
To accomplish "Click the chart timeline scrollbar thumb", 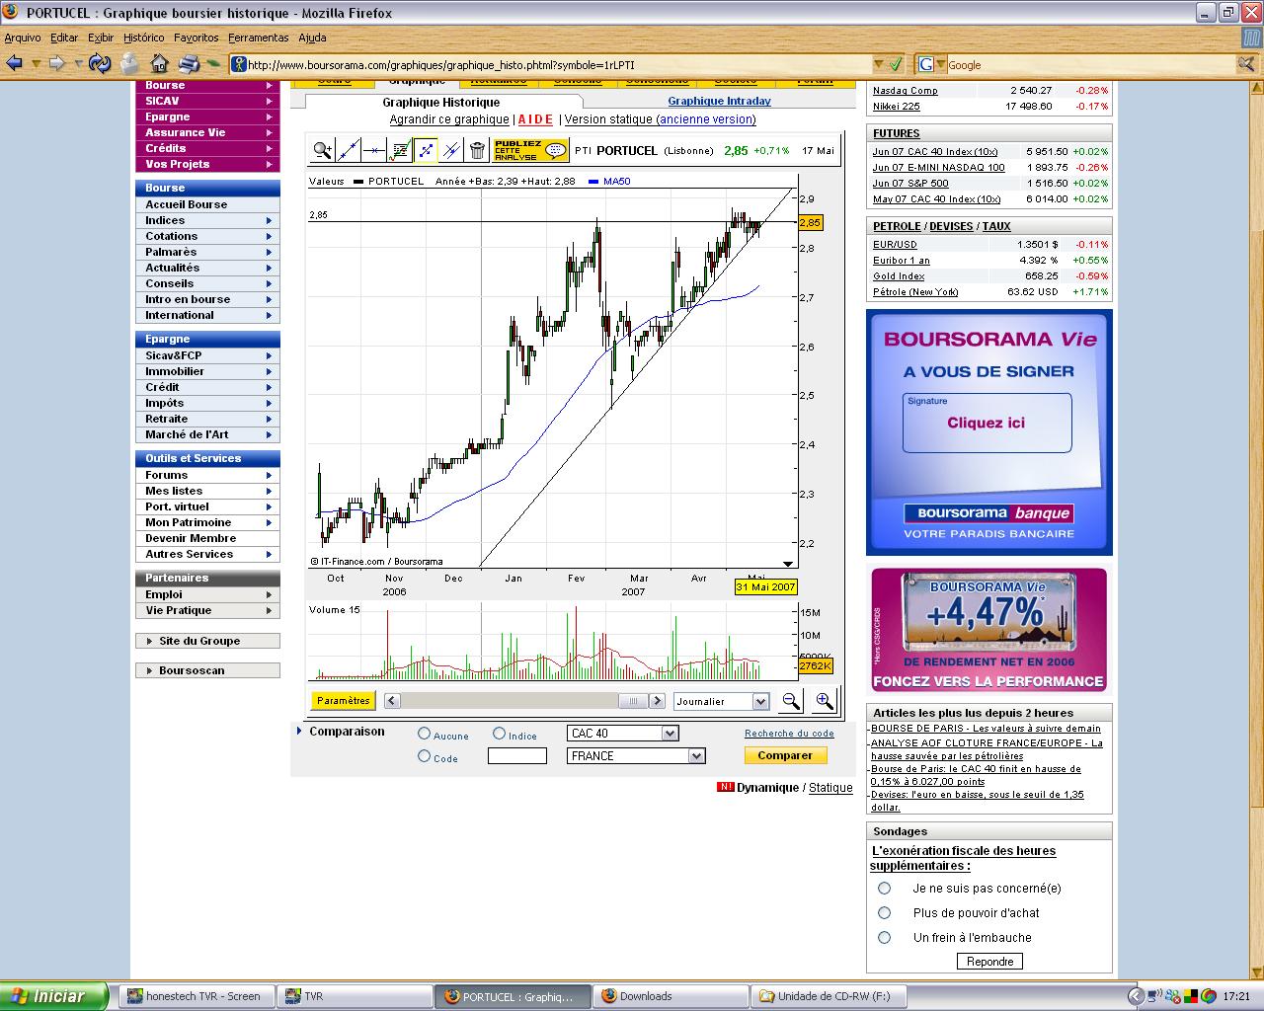I will pyautogui.click(x=632, y=701).
